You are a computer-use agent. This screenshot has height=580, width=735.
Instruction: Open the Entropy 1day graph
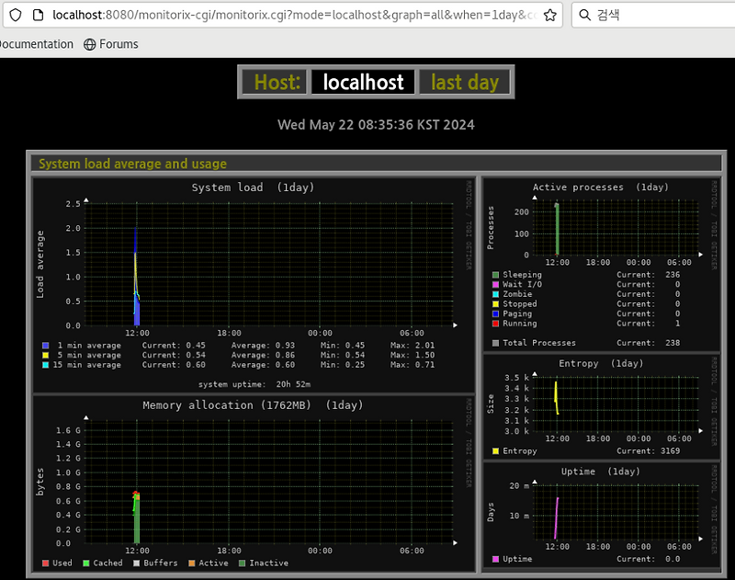(601, 406)
